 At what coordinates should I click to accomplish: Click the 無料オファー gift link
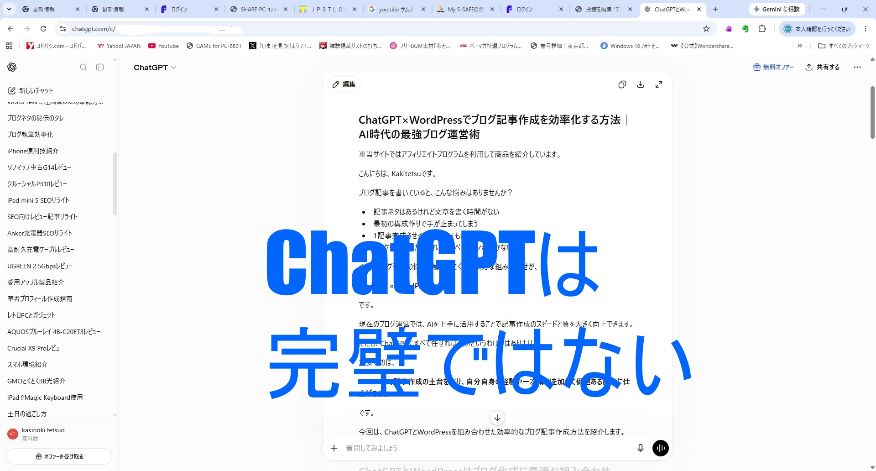[x=773, y=67]
